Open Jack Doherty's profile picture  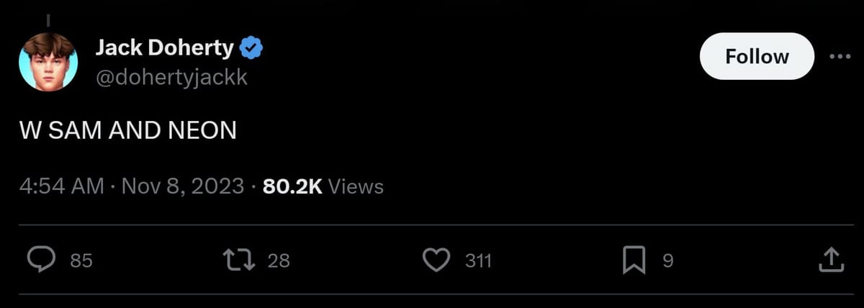point(48,62)
